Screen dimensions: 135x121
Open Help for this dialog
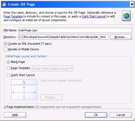pos(15,115)
